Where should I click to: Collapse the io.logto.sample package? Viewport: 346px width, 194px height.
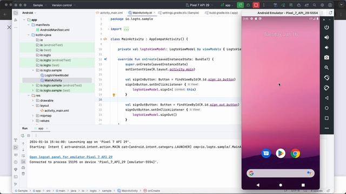click(x=33, y=70)
